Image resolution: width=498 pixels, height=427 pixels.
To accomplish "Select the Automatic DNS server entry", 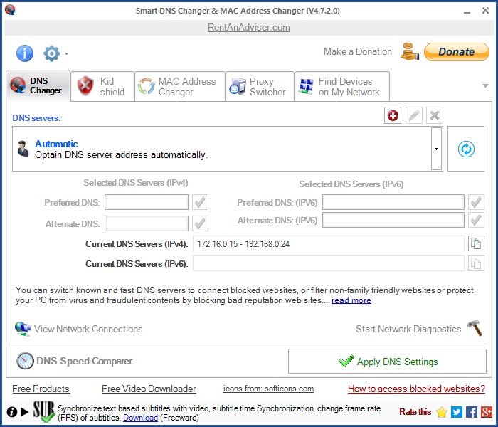I will point(221,149).
